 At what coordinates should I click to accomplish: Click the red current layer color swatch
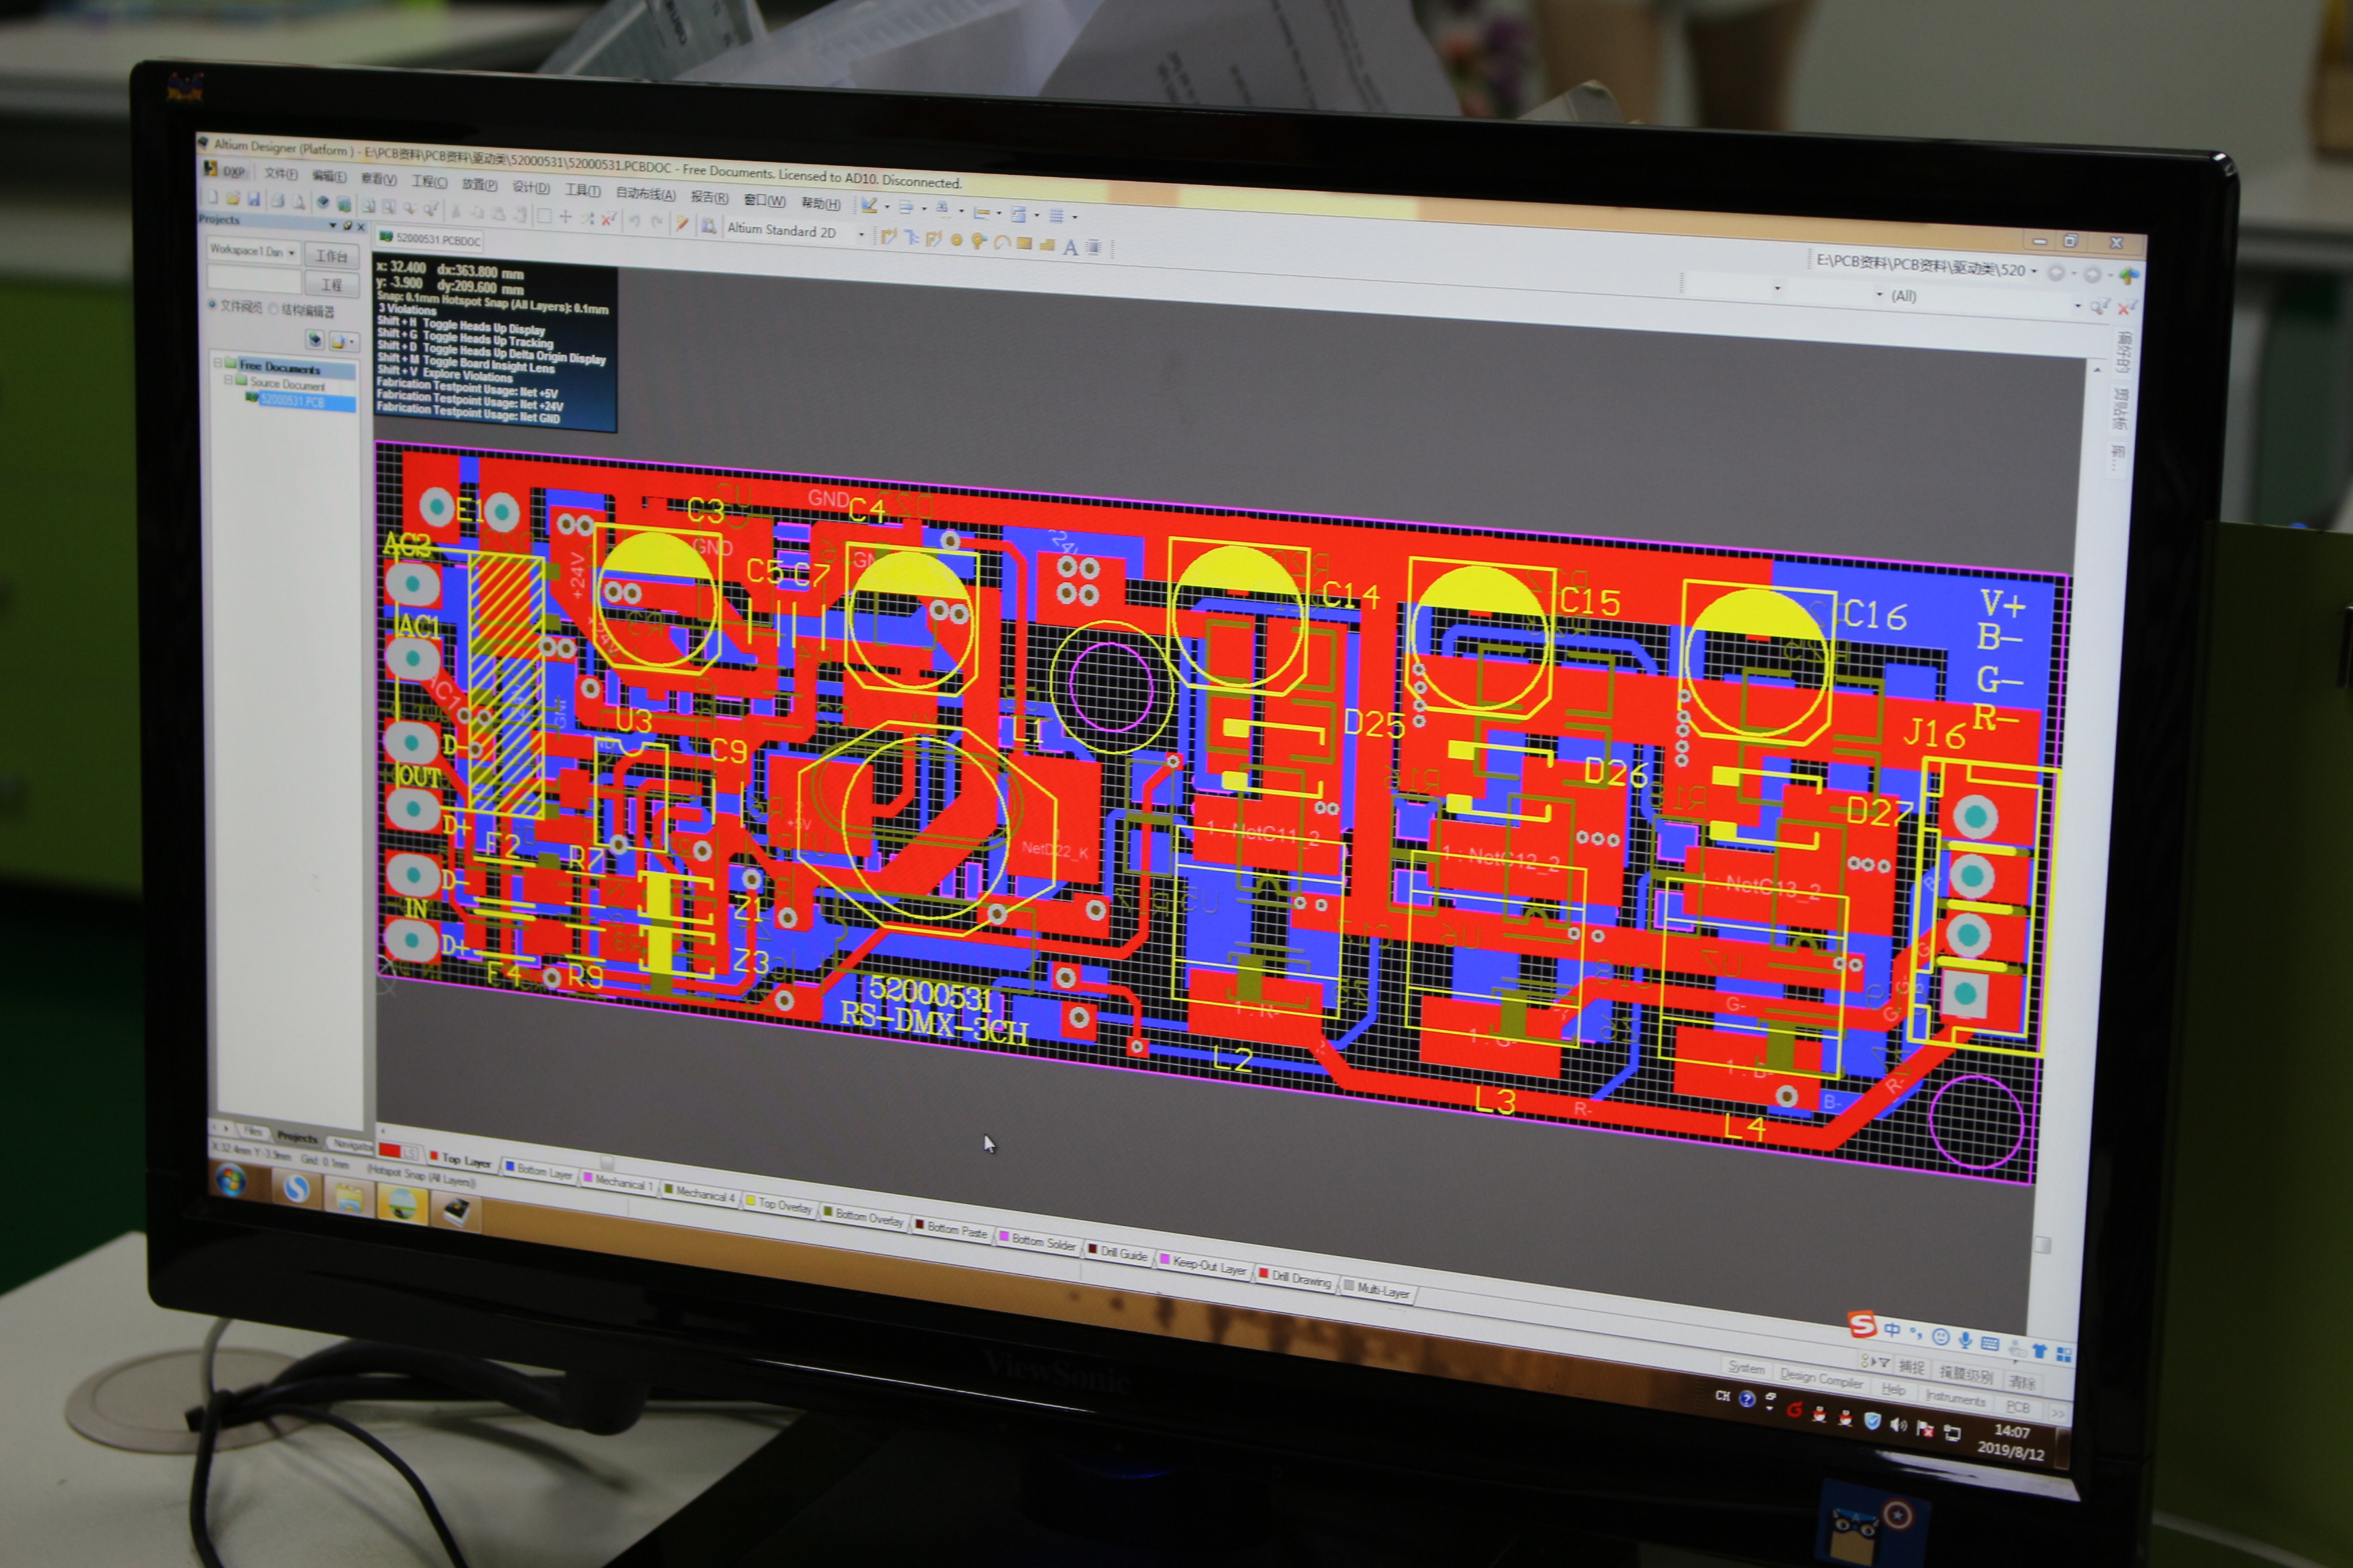[x=391, y=1150]
